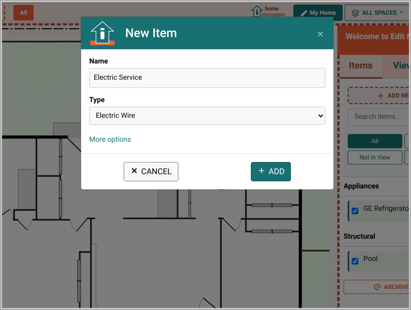Image resolution: width=411 pixels, height=310 pixels.
Task: Click the layers icon on ALL SPACES
Action: [355, 13]
